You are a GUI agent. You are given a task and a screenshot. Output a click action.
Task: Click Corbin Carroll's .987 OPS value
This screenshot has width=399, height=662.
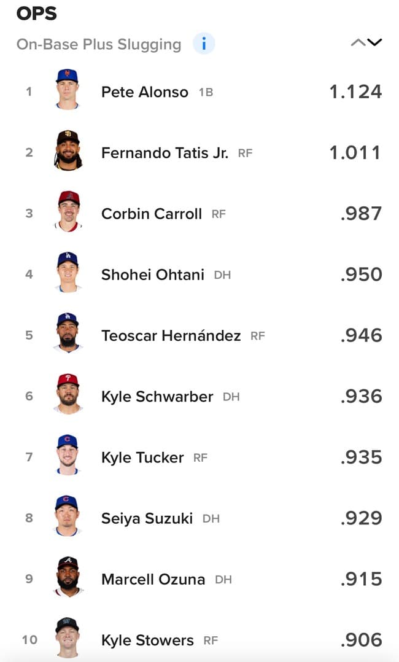(360, 213)
